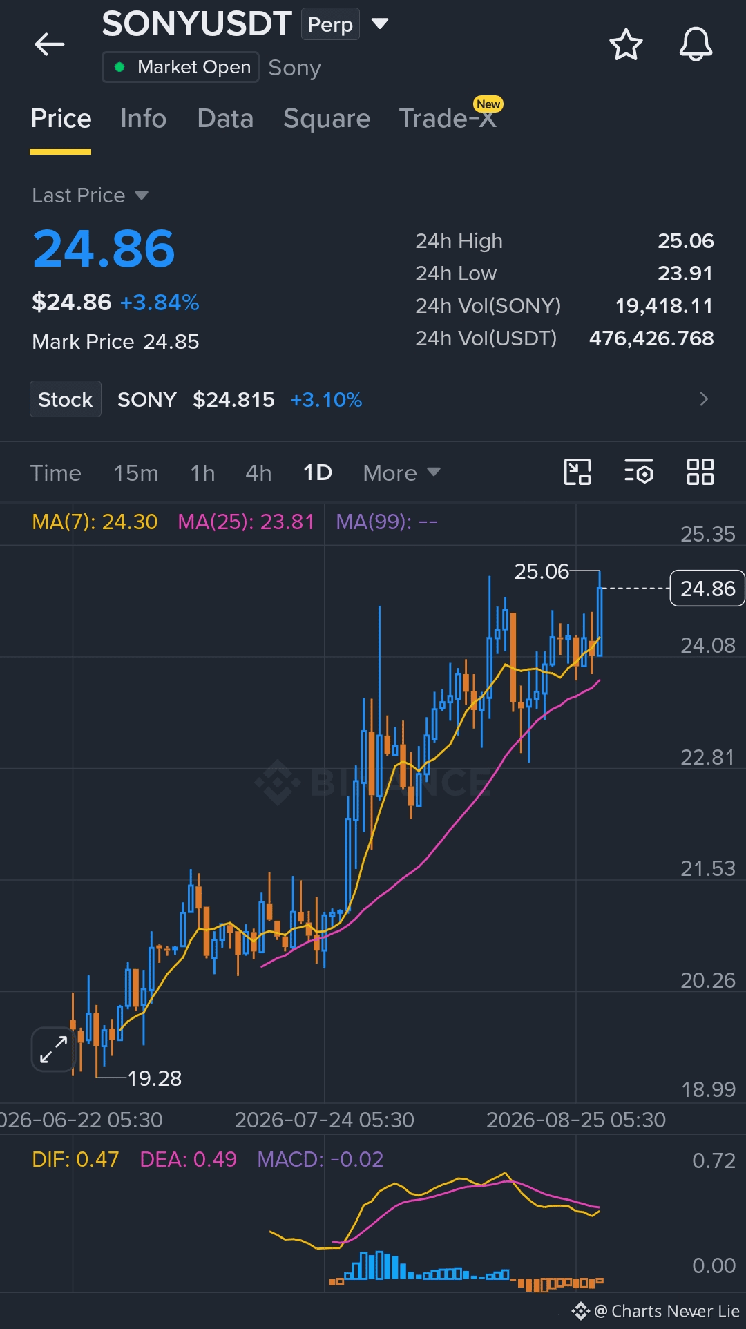
Task: Expand the Last Price dropdown
Action: click(x=90, y=195)
